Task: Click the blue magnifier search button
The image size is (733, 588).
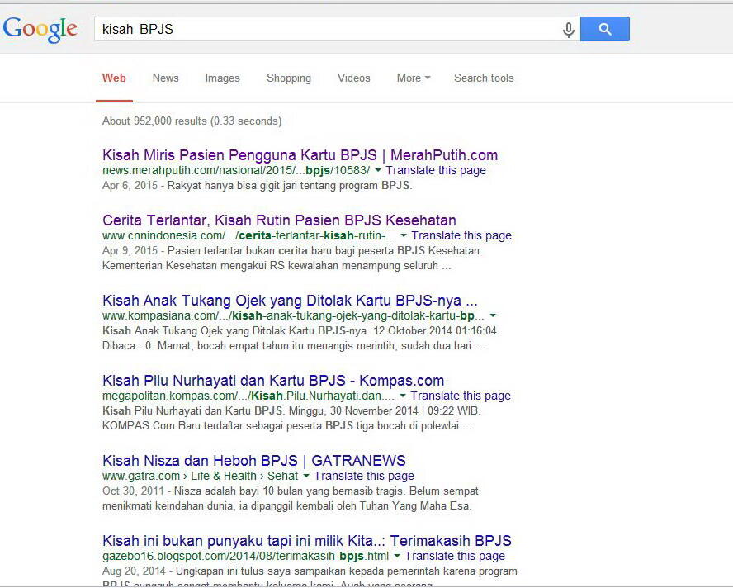Action: (605, 29)
